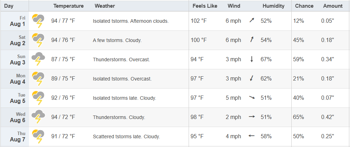Click the Amount column header
Screen dimensions: 350x147
[x=333, y=6]
